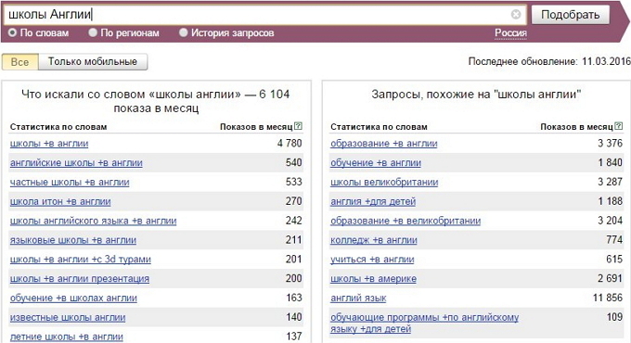Viewport: 631px width, 343px height.
Task: Select the 'История запросов' radio option
Action: pyautogui.click(x=184, y=32)
